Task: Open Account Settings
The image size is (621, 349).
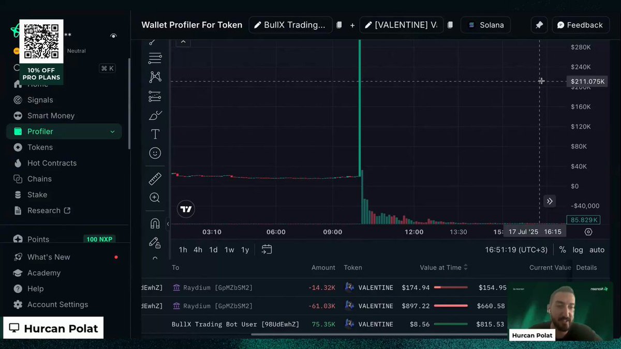Action: click(x=57, y=305)
